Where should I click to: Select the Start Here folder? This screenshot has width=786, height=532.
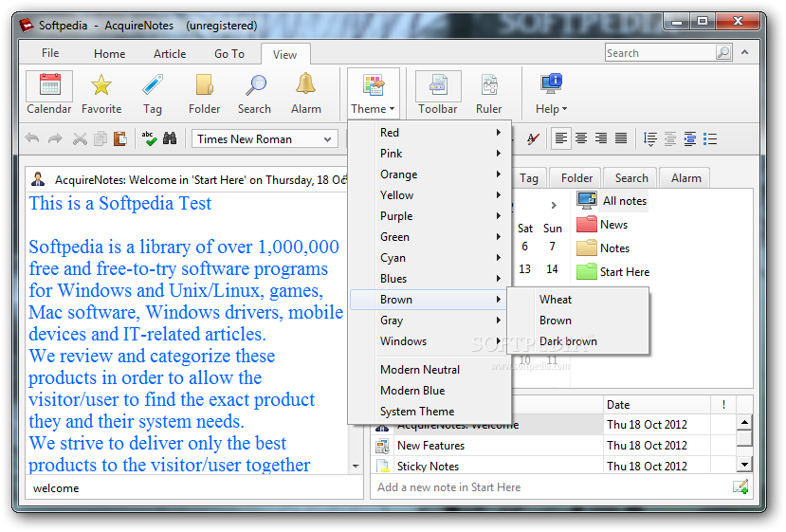pos(613,272)
